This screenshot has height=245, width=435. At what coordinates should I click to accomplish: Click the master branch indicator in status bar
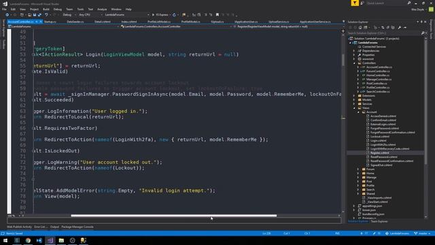[422, 233]
